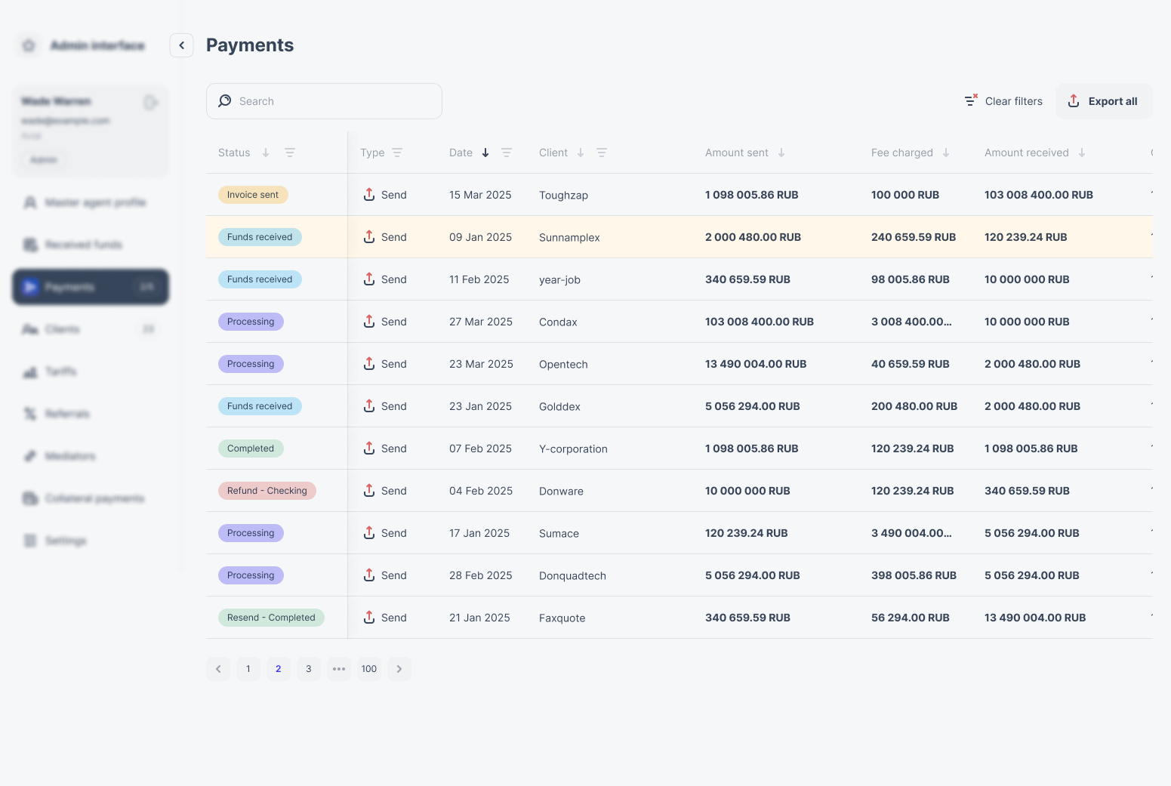Image resolution: width=1171 pixels, height=786 pixels.
Task: Click the sidebar collapse chevron button
Action: [x=181, y=45]
